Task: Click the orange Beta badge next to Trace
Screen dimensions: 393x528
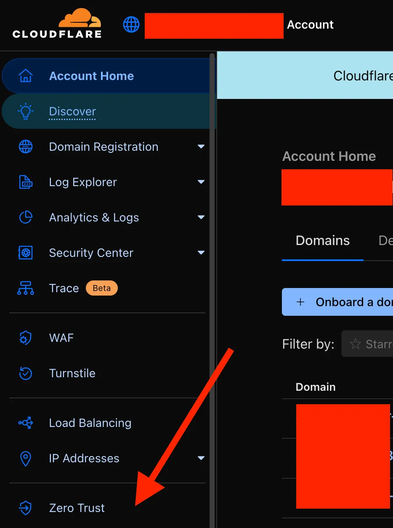Action: 101,288
